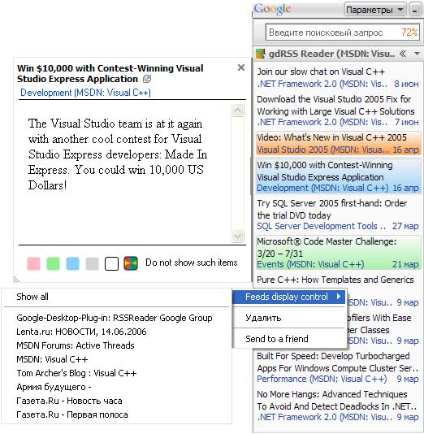Click Do not show such items
Image resolution: width=424 pixels, height=434 pixels.
click(x=192, y=263)
